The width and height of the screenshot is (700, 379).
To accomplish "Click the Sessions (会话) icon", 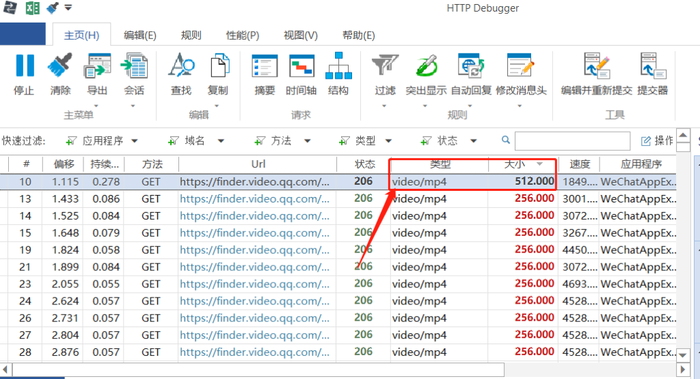I will [134, 66].
